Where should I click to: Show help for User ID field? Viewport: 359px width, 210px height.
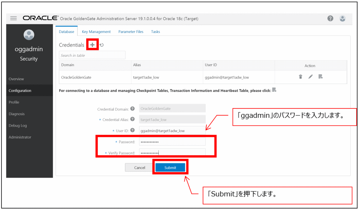132,130
